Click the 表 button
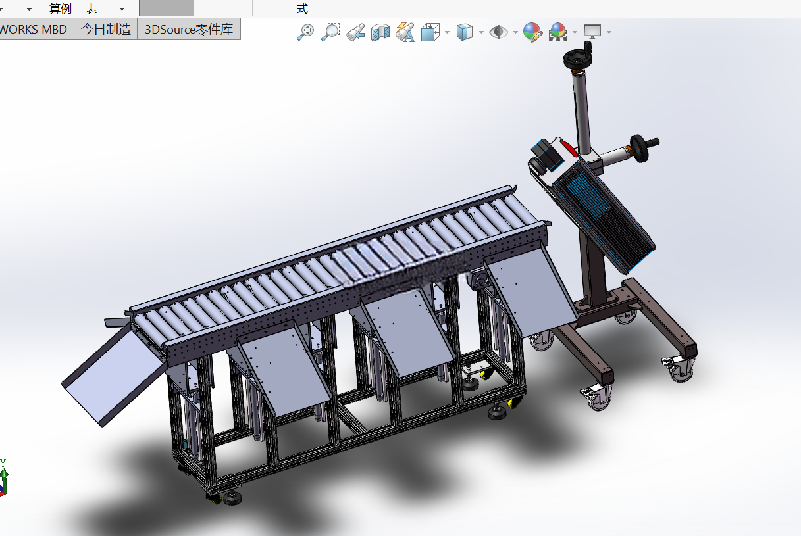Screen dimensions: 801x536 coord(91,9)
